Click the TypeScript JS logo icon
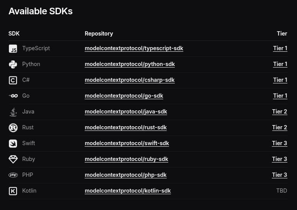 click(13, 49)
